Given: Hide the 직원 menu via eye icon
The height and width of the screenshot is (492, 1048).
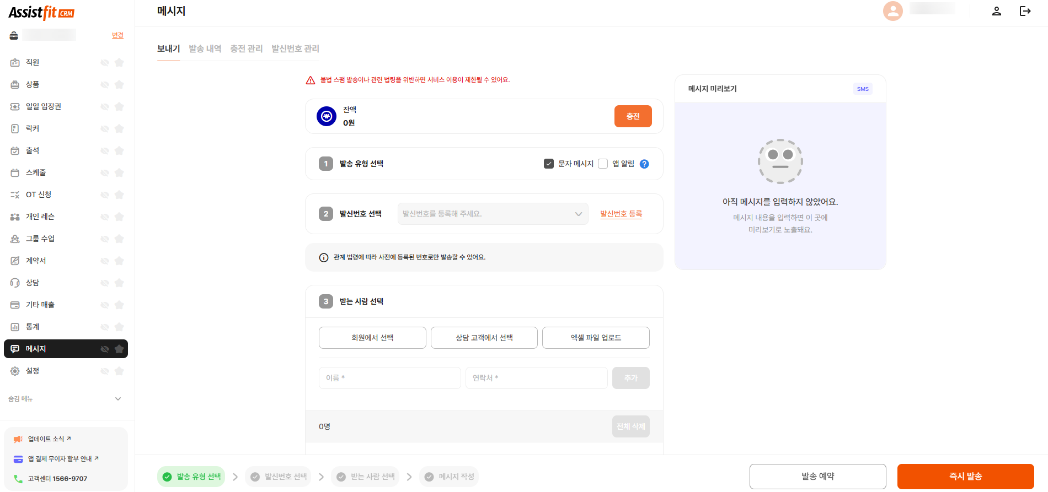Looking at the screenshot, I should pyautogui.click(x=105, y=62).
